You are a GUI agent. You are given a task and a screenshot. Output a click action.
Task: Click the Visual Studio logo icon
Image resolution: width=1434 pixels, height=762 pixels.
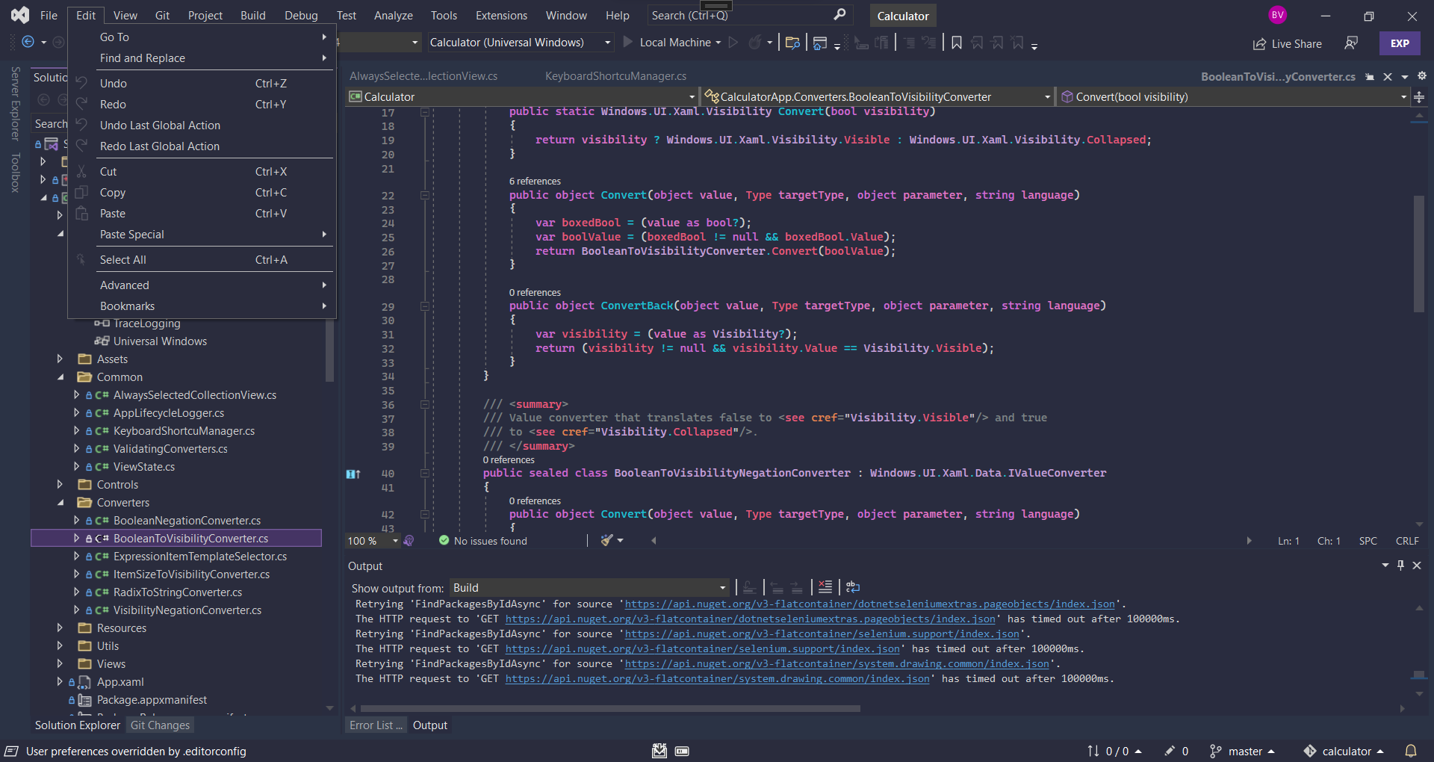pos(20,14)
